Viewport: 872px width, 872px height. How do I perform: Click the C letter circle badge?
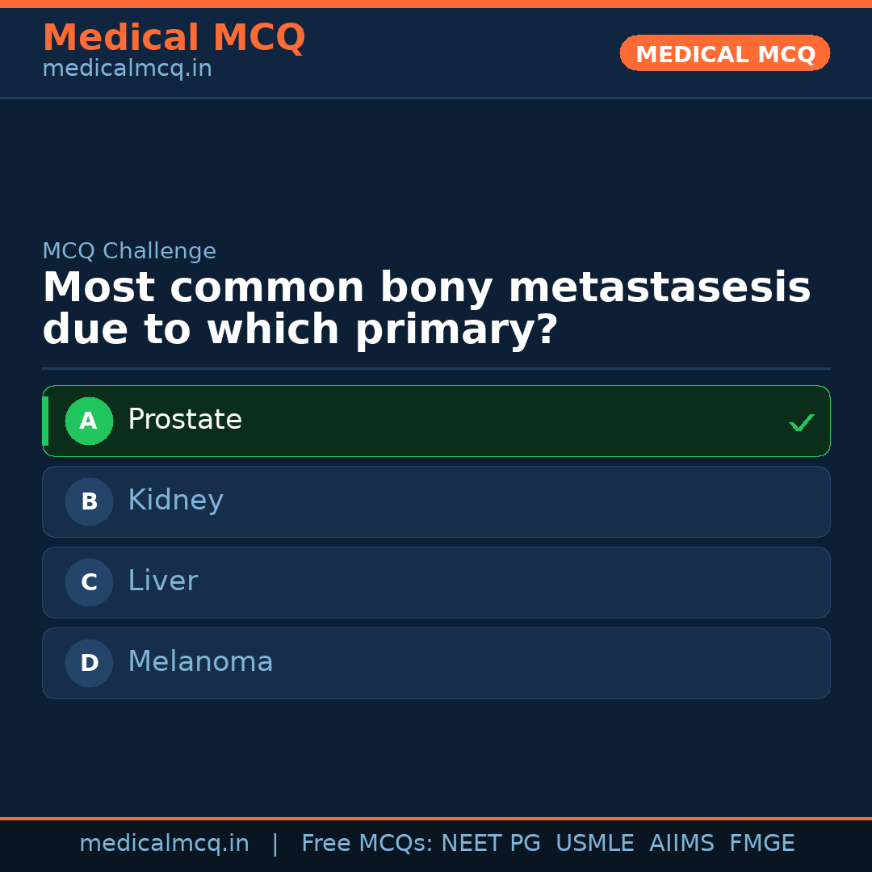[x=89, y=582]
